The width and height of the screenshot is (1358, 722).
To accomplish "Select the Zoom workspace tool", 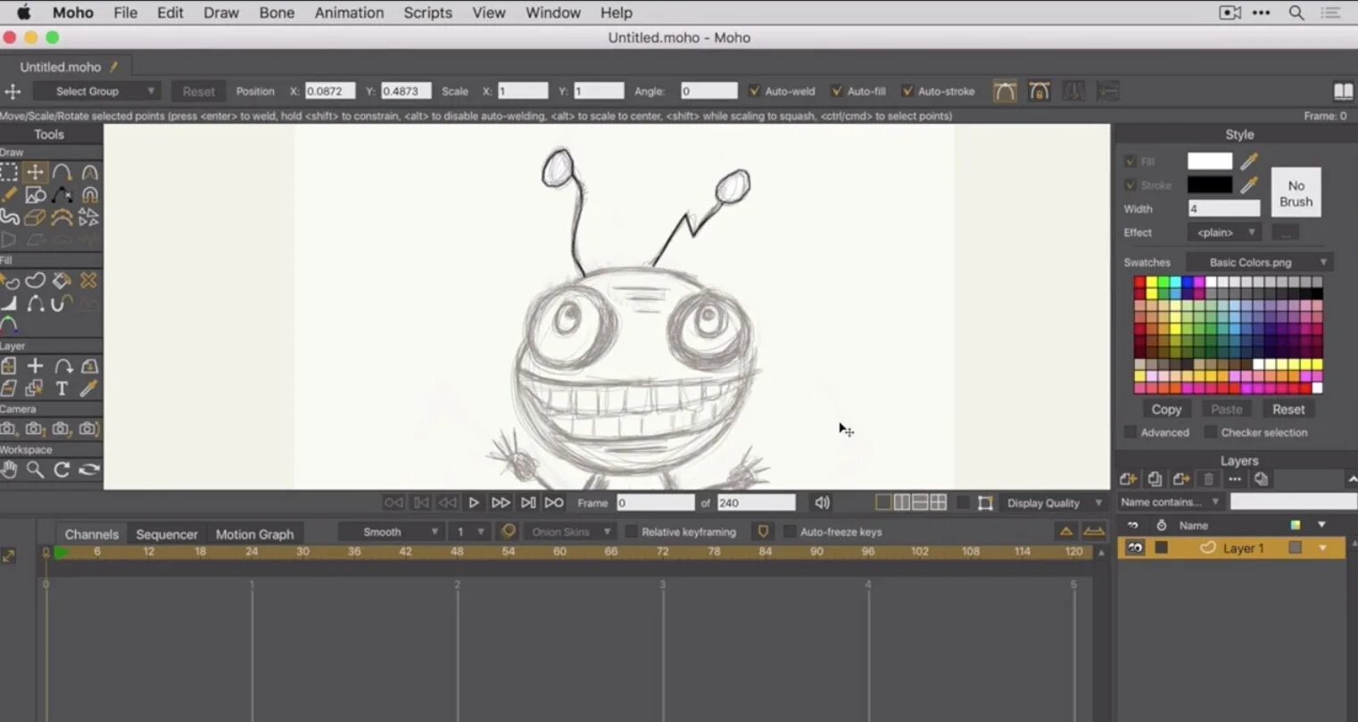I will pyautogui.click(x=37, y=470).
